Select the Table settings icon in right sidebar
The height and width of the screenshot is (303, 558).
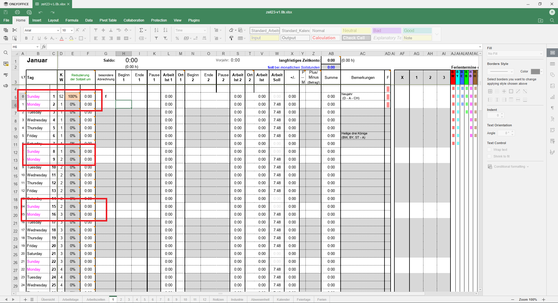pyautogui.click(x=553, y=64)
